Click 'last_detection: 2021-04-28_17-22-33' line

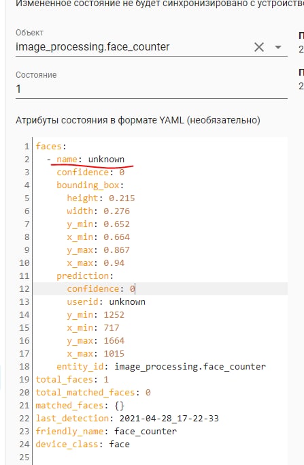(127, 419)
